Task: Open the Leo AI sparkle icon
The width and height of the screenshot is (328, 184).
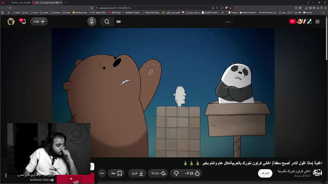Action: click(318, 8)
